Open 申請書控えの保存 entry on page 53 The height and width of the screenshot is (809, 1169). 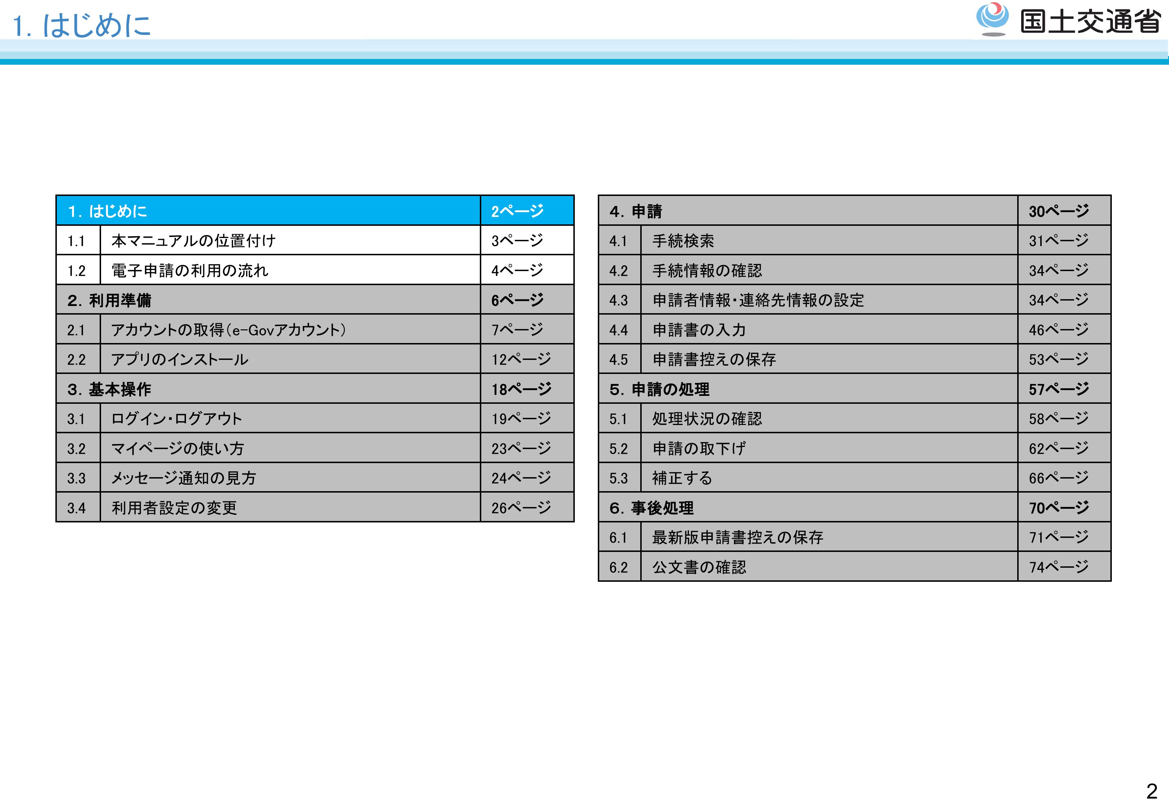tap(714, 360)
